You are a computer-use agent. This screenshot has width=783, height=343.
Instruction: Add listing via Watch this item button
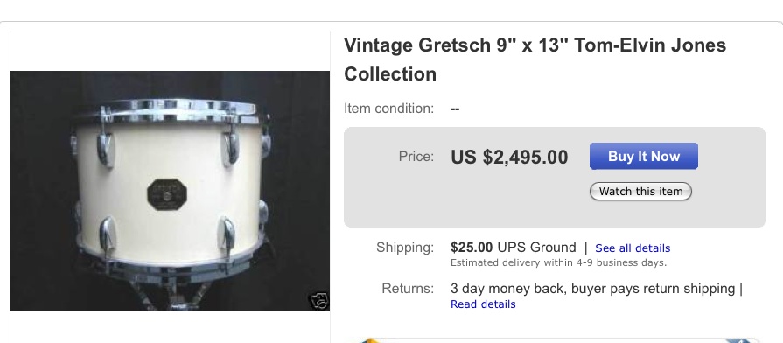click(x=640, y=192)
